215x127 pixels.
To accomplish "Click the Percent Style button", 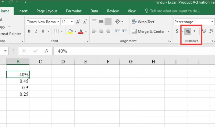I will 188,31.
